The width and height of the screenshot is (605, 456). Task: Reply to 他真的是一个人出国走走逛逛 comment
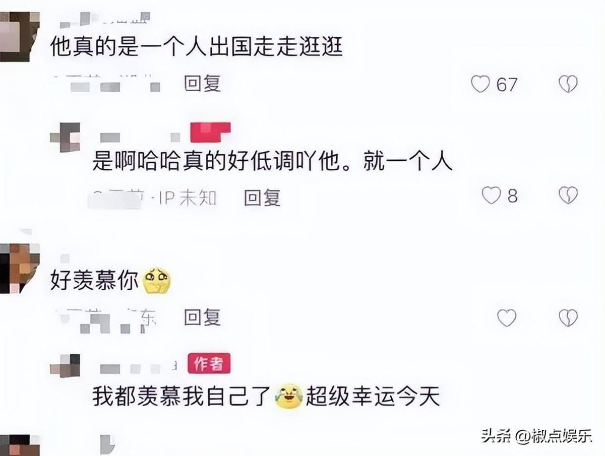pyautogui.click(x=203, y=83)
